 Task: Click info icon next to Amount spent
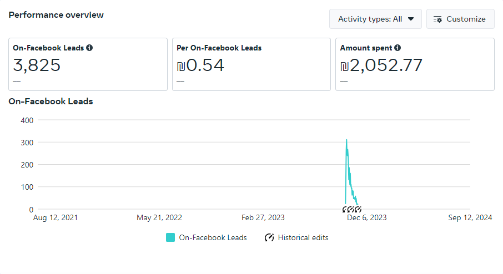398,48
